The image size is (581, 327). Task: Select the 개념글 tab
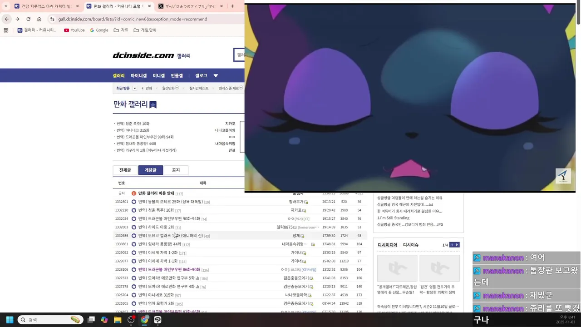pyautogui.click(x=150, y=170)
